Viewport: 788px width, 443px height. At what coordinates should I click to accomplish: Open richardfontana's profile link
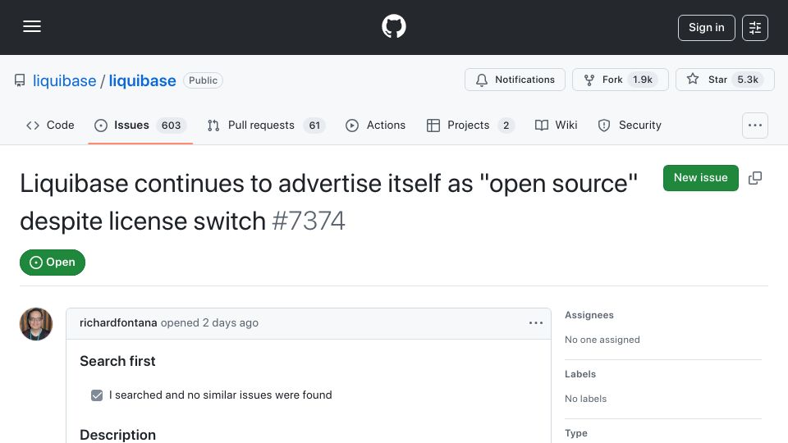coord(118,323)
